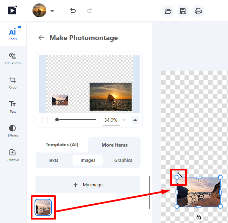Undo the last action
Screen dimensions: 228x223
pyautogui.click(x=73, y=10)
